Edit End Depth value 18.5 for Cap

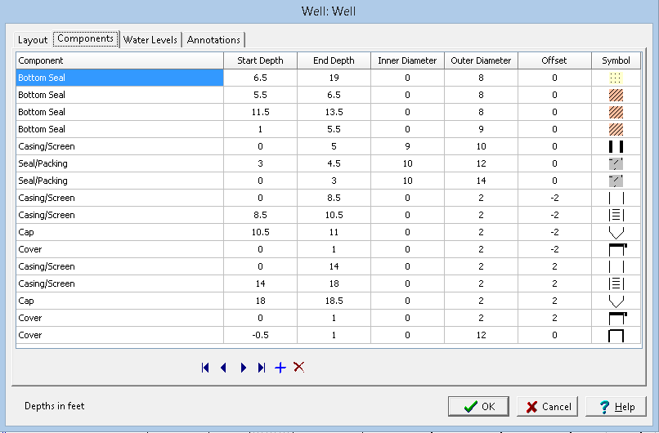[334, 301]
